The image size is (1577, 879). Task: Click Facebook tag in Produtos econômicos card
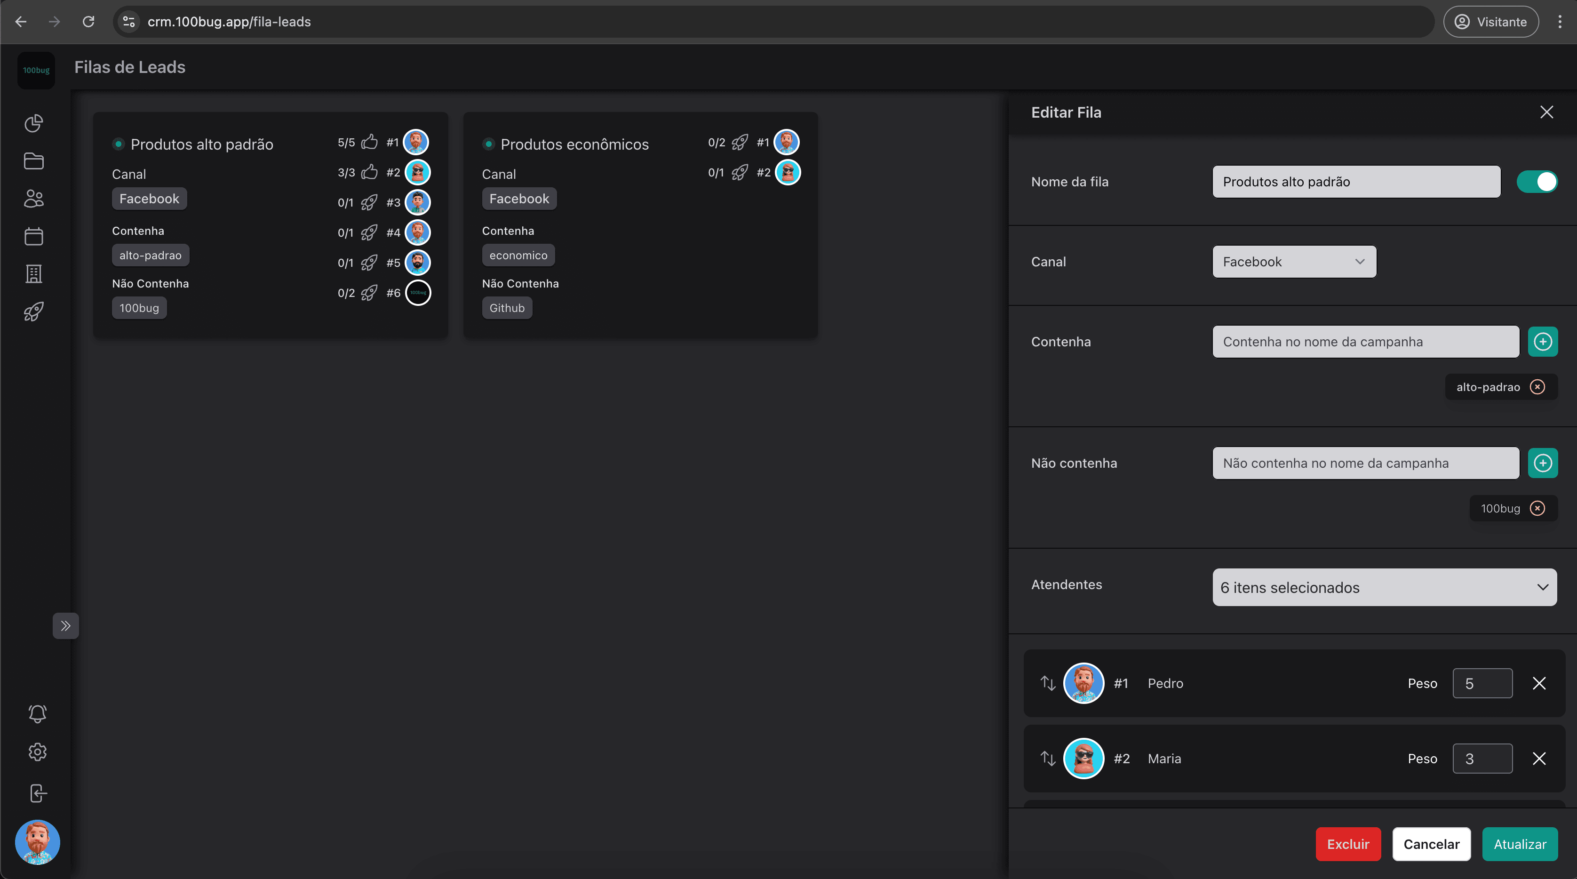[x=519, y=199]
